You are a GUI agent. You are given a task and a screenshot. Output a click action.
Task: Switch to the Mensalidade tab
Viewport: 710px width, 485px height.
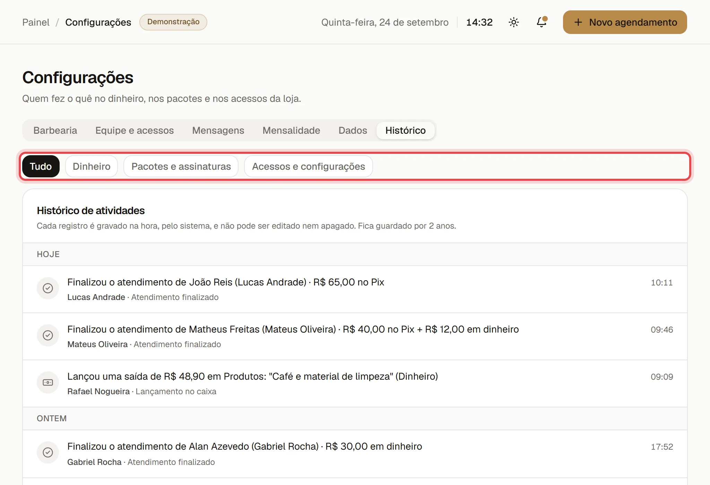[291, 130]
